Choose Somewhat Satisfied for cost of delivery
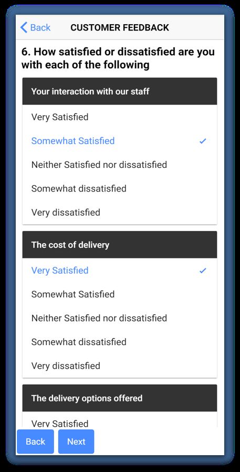The height and width of the screenshot is (472, 240). click(120, 294)
